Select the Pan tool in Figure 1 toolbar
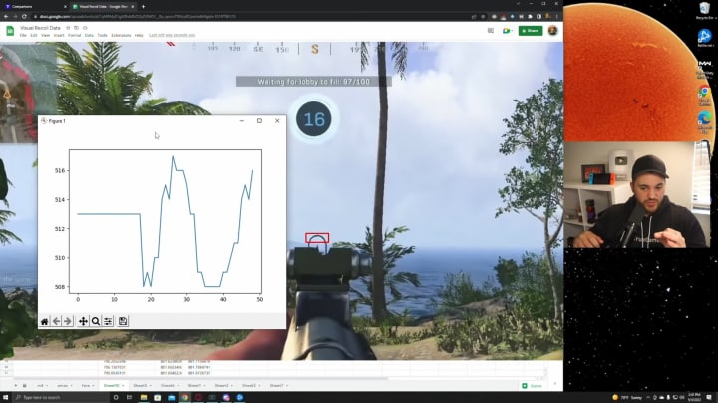This screenshot has height=403, width=718. point(83,321)
